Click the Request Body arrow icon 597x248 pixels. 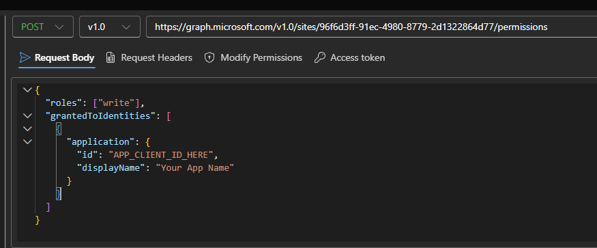[x=25, y=57]
